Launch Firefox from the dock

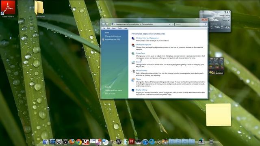[x=72, y=142]
